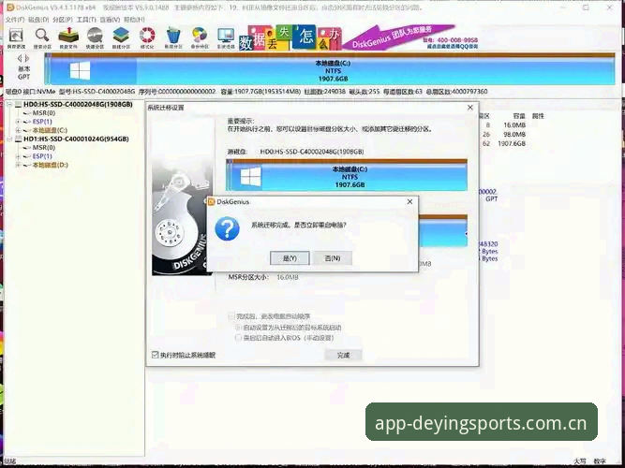This screenshot has height=468, width=625.
Task: Click the Windows logo on the source disk bar in the dialog
Action: 251,177
